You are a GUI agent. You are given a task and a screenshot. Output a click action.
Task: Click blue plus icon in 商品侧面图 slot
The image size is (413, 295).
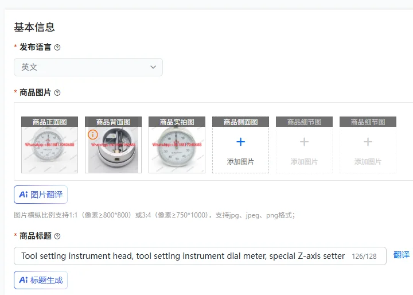(x=240, y=142)
